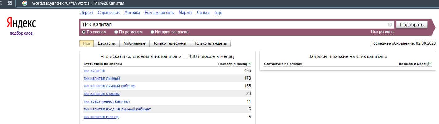Viewport: 439px width, 124px height.
Task: Click the '11' impressions value
Action: (249, 101)
